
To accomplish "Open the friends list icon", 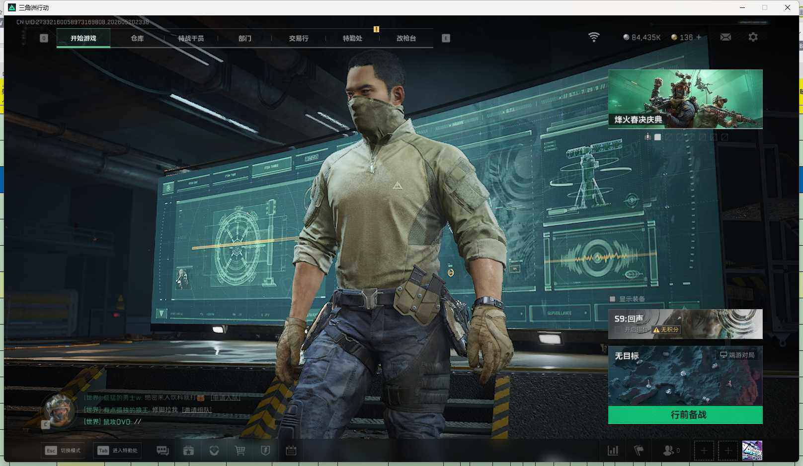I will click(671, 450).
